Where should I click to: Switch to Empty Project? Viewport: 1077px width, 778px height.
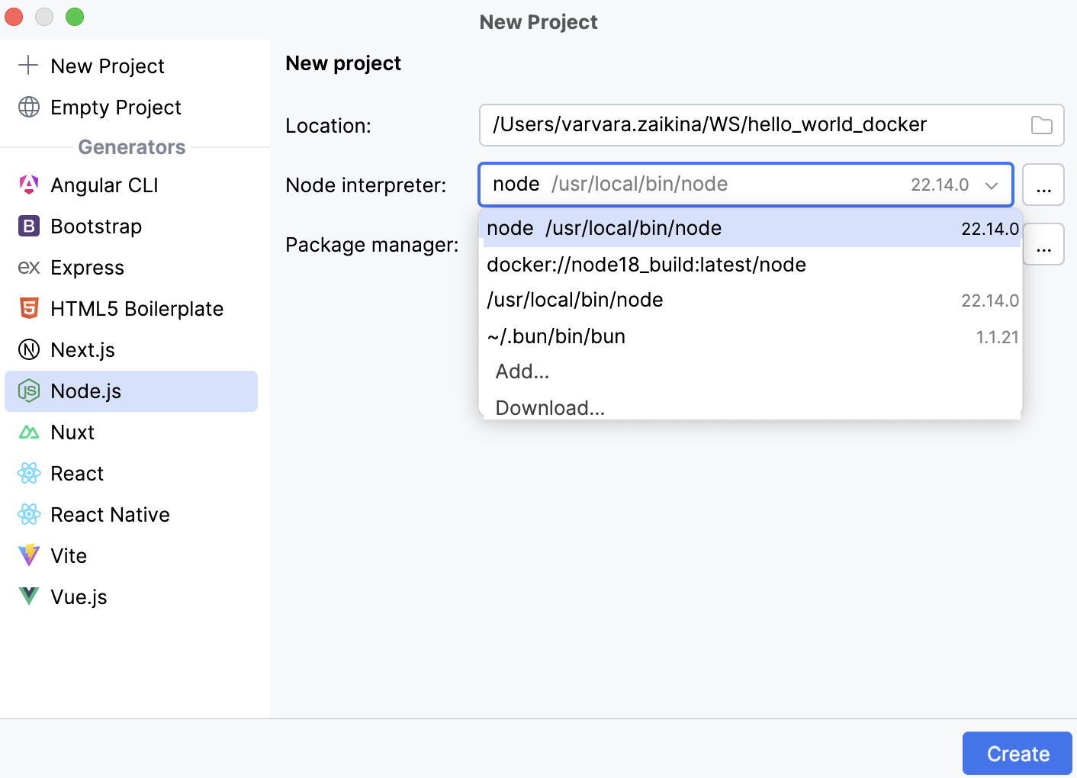115,108
